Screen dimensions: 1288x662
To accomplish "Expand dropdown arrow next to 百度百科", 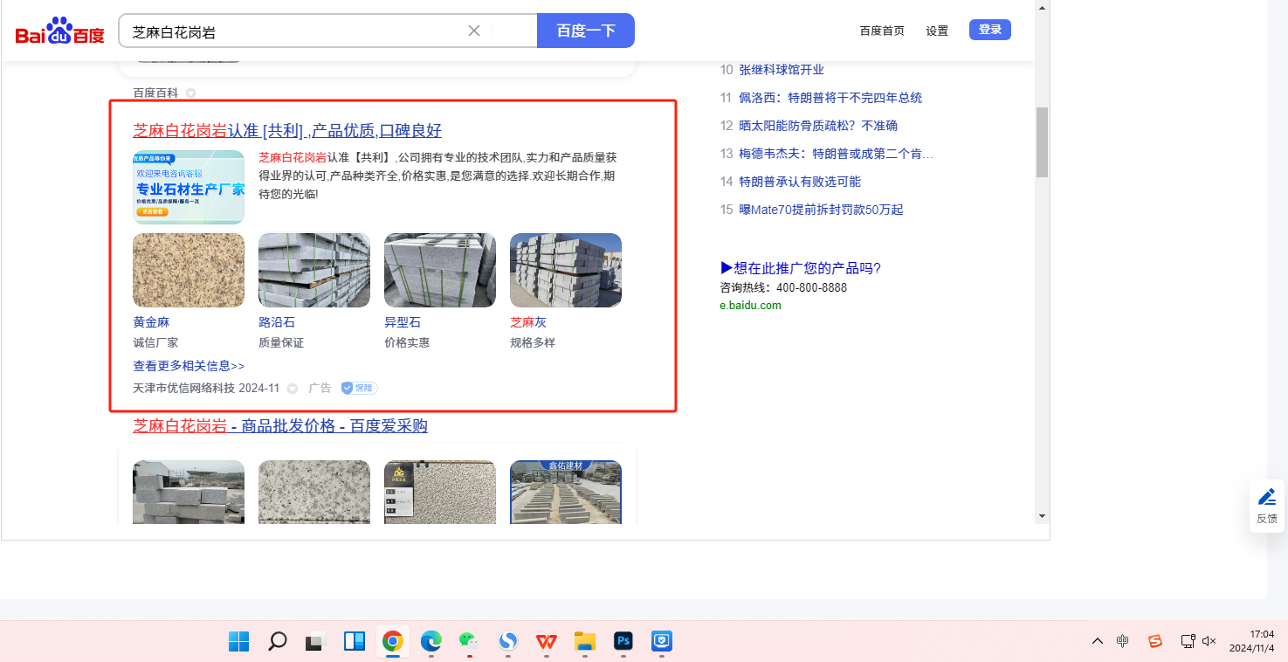I will click(x=190, y=93).
